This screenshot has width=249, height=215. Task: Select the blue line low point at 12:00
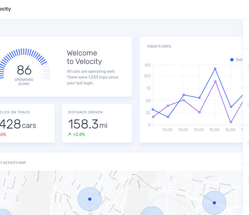pos(168,117)
